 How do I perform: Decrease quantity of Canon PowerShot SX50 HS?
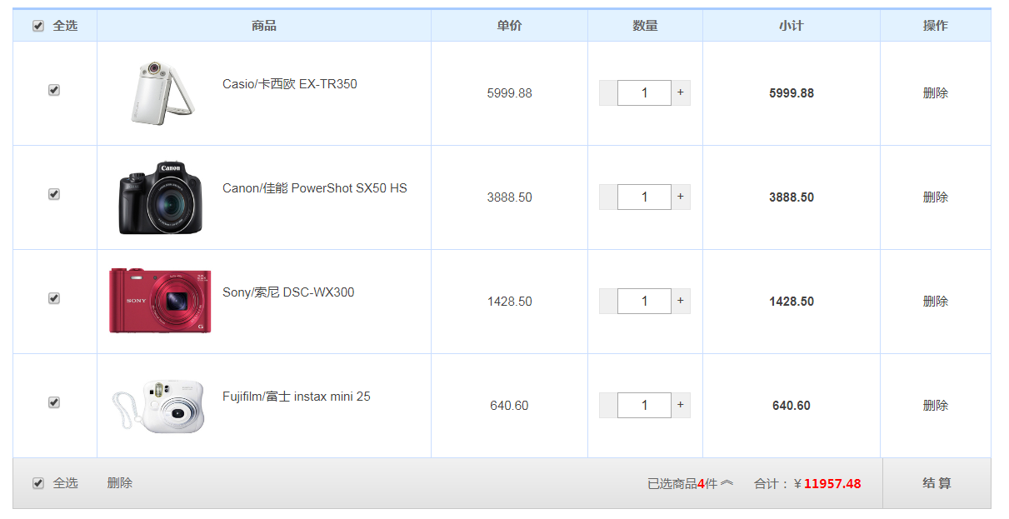click(608, 197)
